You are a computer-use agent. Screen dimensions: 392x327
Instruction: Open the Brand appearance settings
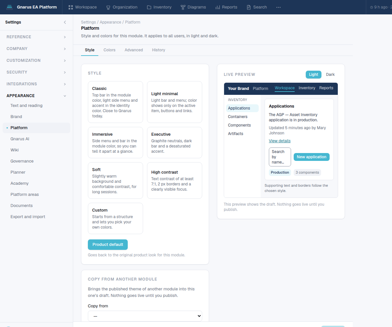pos(36,117)
